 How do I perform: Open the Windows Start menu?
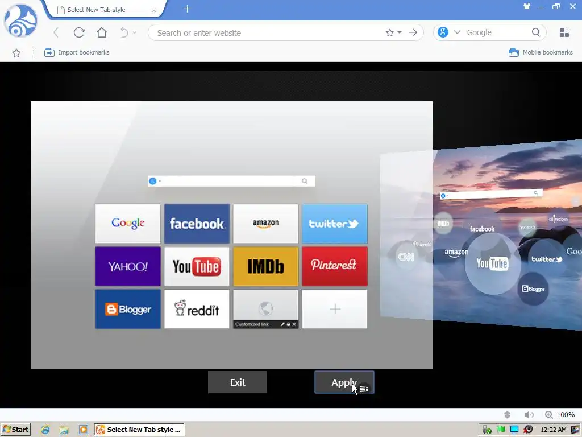coord(16,430)
